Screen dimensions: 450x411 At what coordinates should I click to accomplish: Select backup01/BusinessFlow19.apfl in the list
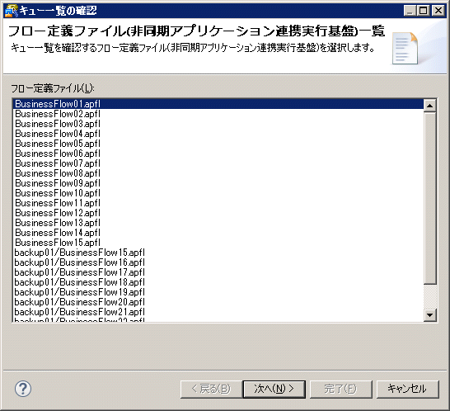click(218, 292)
